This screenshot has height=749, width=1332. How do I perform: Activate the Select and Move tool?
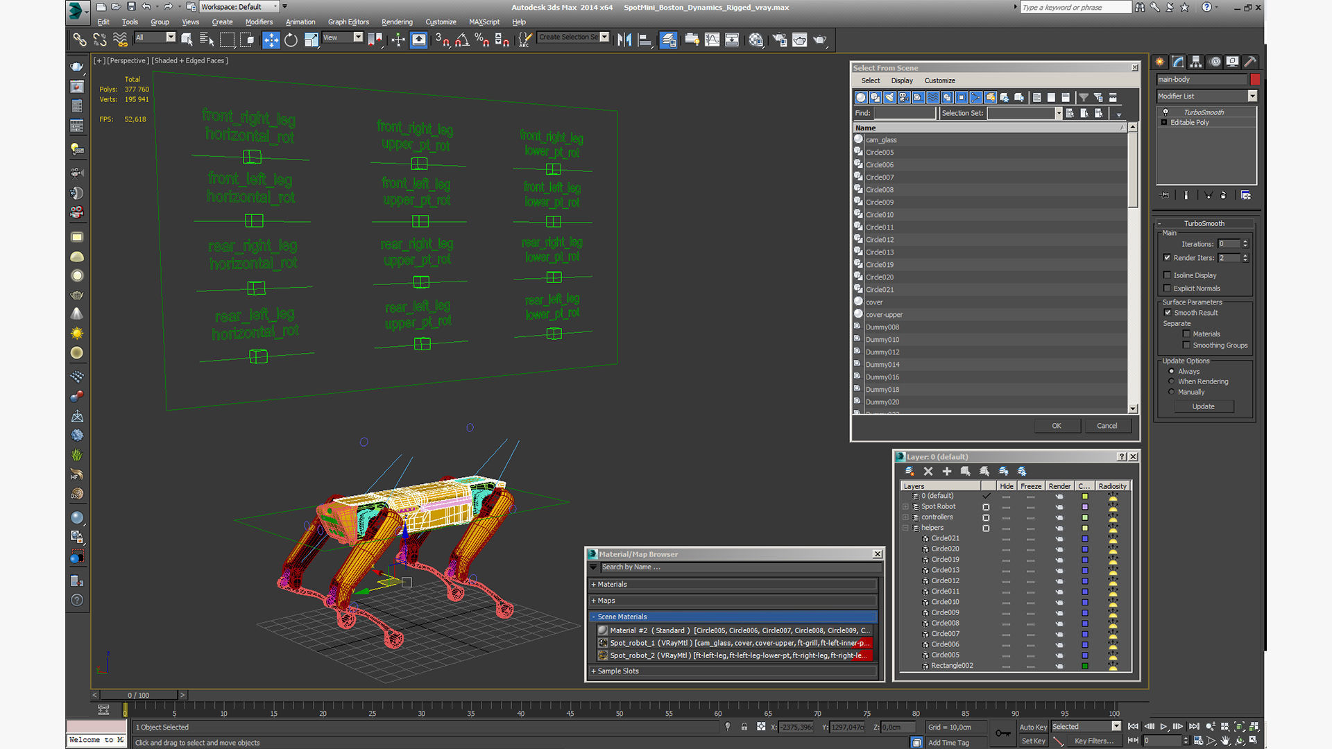click(271, 40)
